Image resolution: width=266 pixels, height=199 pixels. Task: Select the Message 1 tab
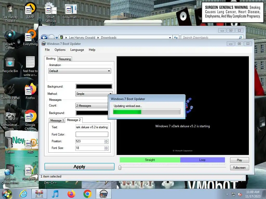(57, 120)
